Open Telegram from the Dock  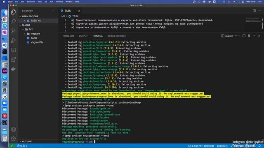tap(5, 26)
